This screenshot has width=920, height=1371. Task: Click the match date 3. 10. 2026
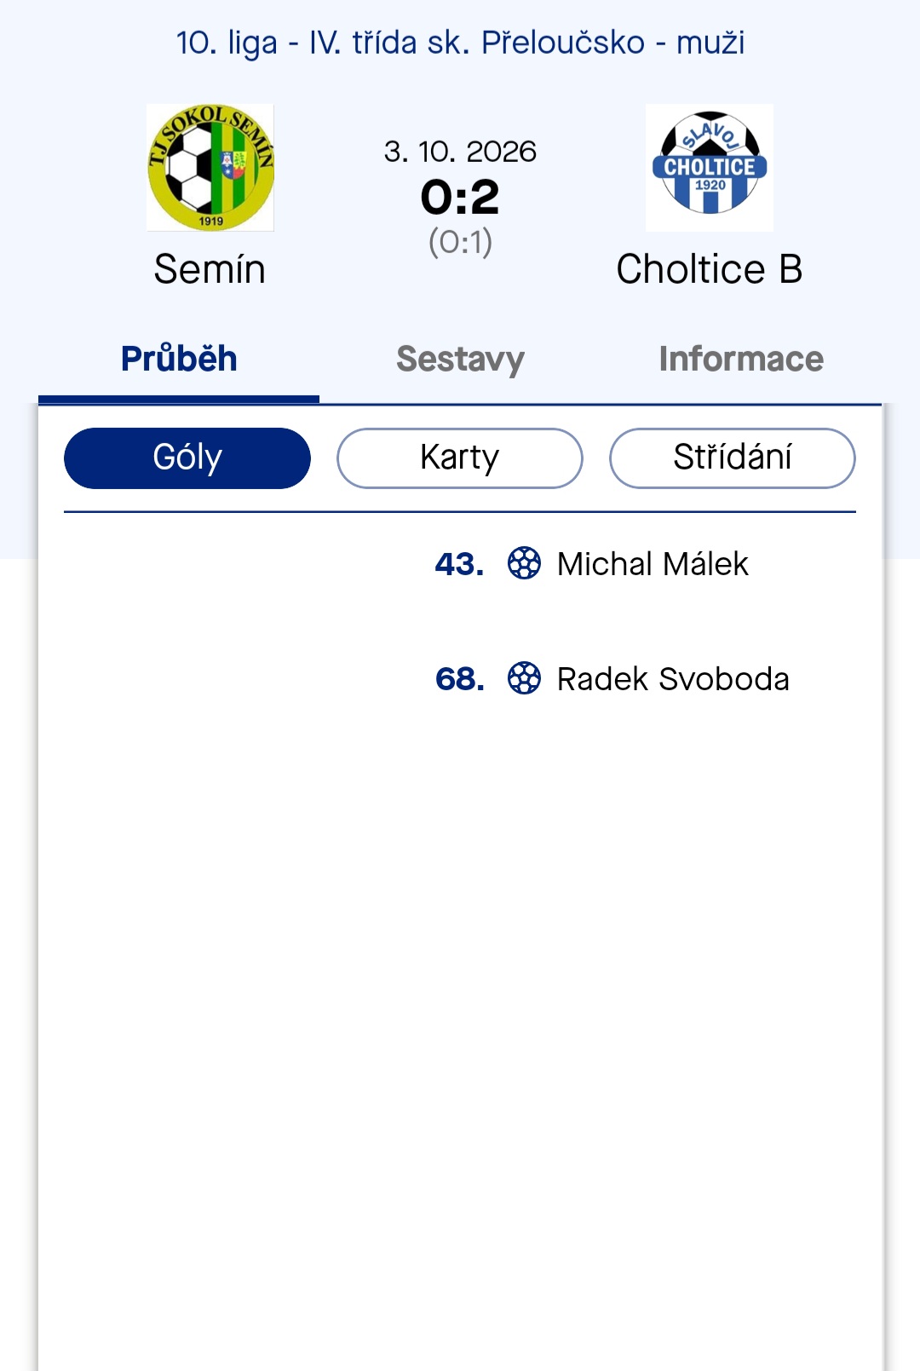click(460, 152)
